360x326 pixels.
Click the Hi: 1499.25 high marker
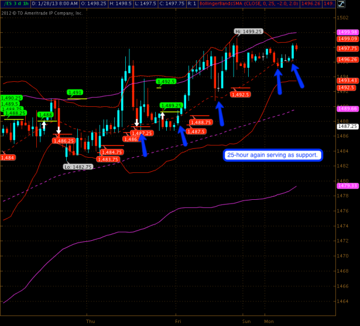click(249, 32)
